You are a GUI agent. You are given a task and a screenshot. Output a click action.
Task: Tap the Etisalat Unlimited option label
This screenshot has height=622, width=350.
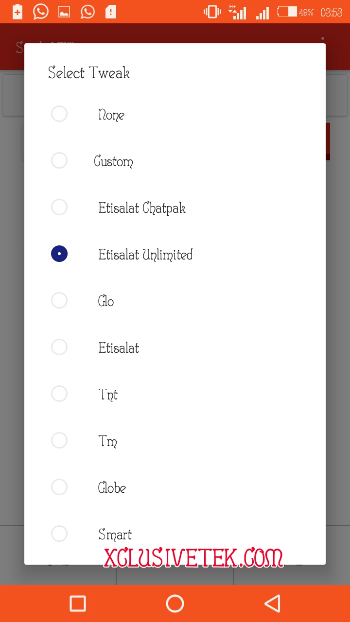coord(145,255)
